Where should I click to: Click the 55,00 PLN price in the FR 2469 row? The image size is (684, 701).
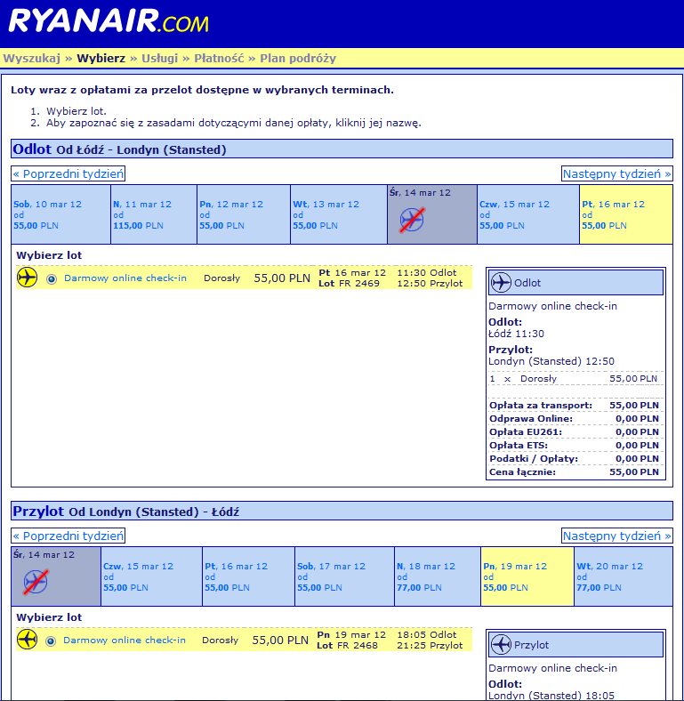282,278
